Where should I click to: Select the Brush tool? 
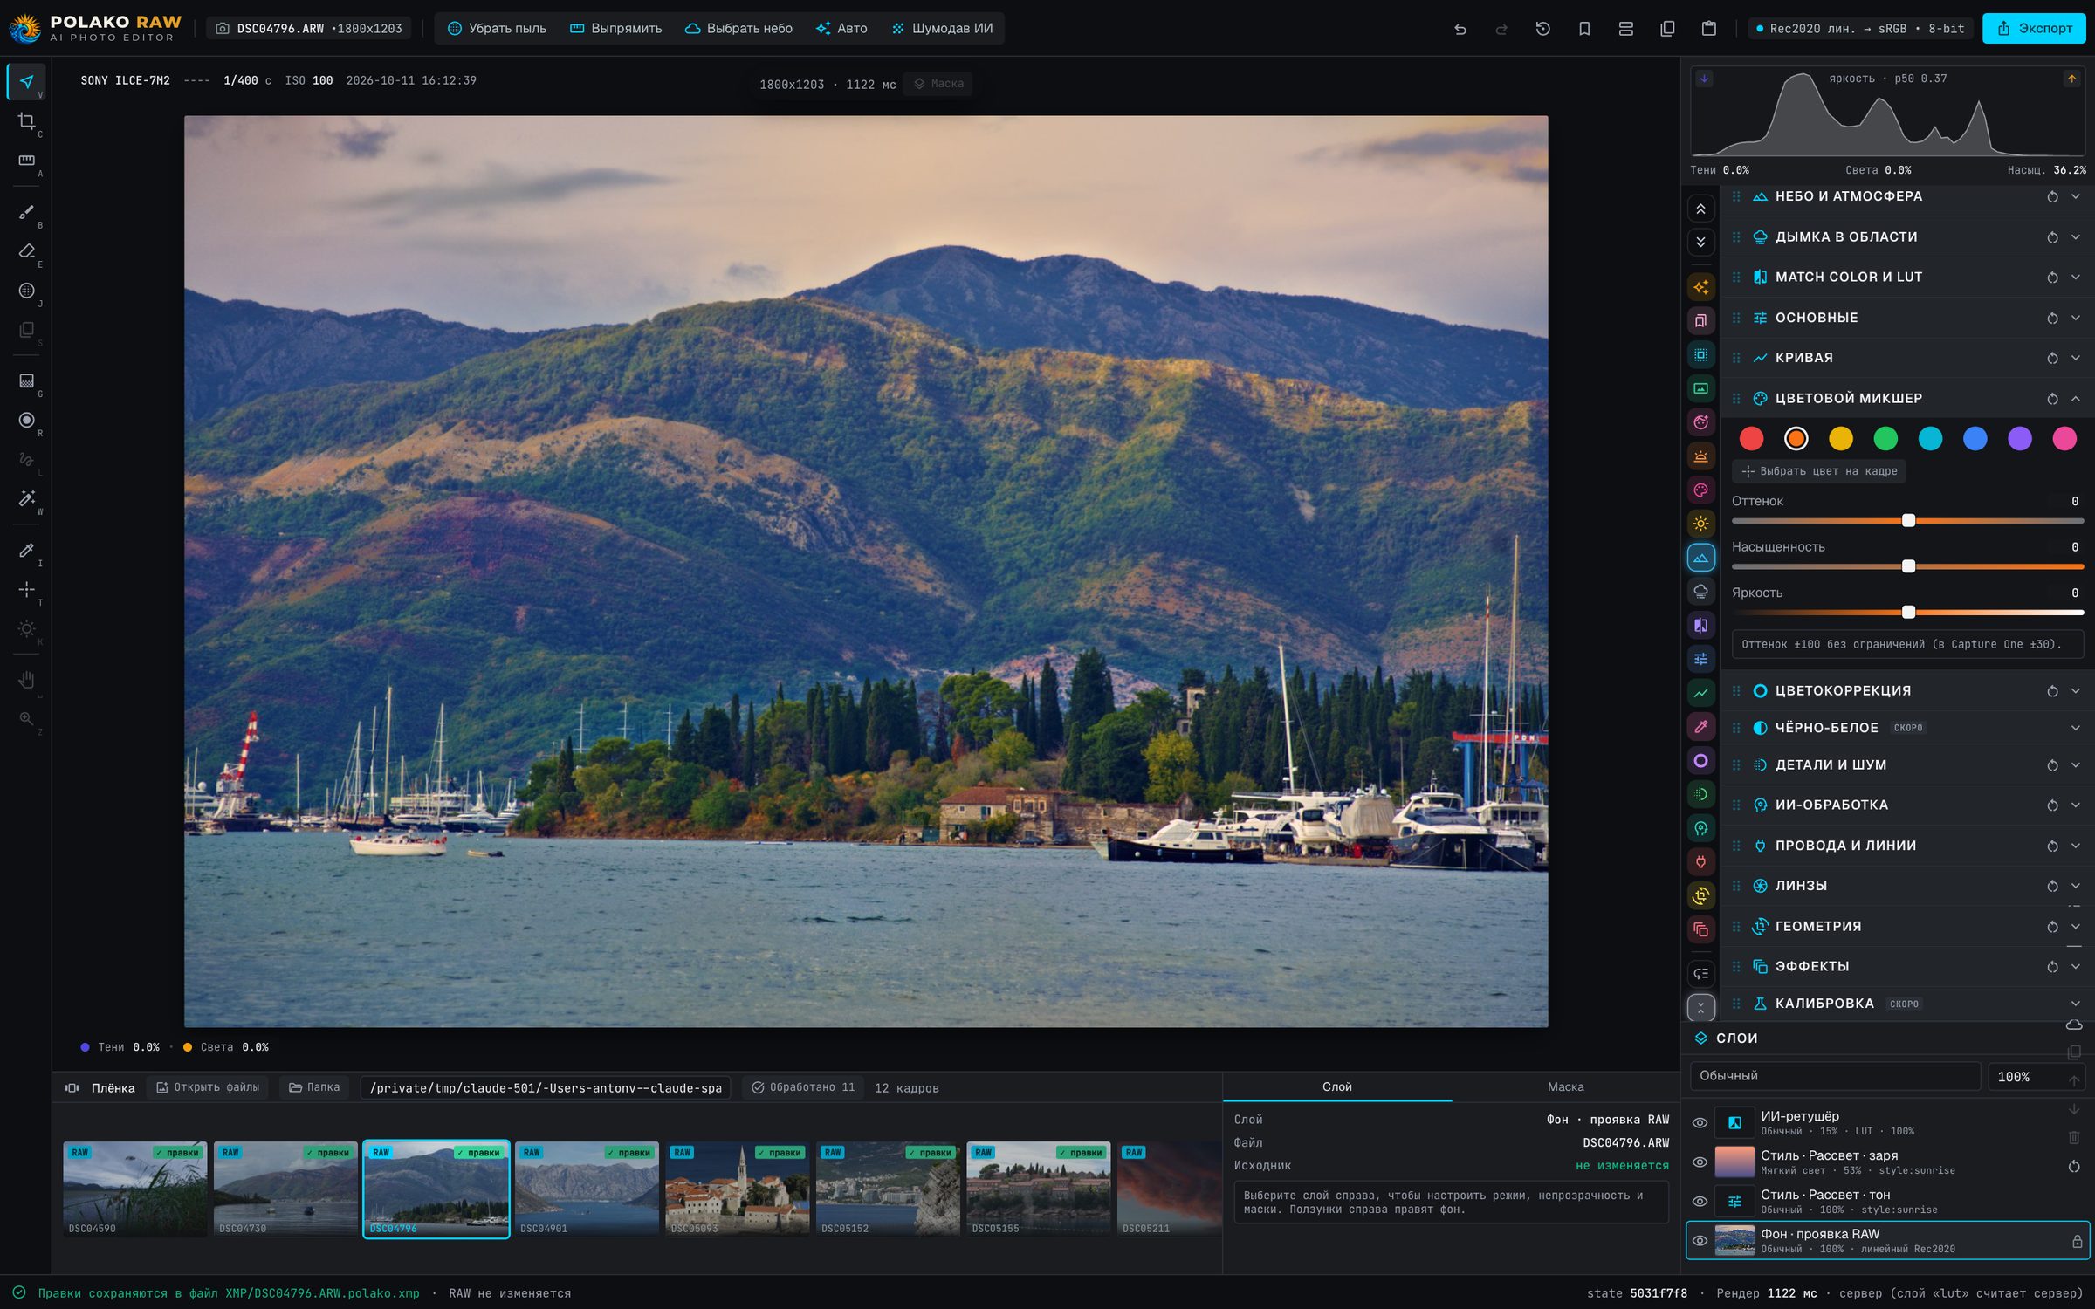(26, 213)
